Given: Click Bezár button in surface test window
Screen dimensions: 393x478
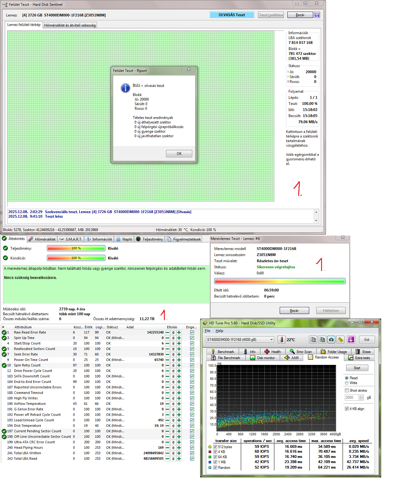Looking at the screenshot, I should click(300, 15).
